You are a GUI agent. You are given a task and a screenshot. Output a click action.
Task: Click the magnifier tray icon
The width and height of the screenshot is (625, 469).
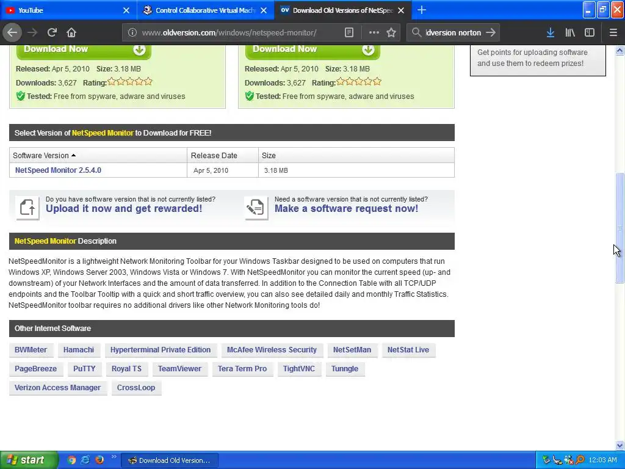(580, 460)
